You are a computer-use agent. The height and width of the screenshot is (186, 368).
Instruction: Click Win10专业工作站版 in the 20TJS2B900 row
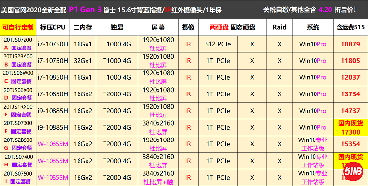(313, 144)
